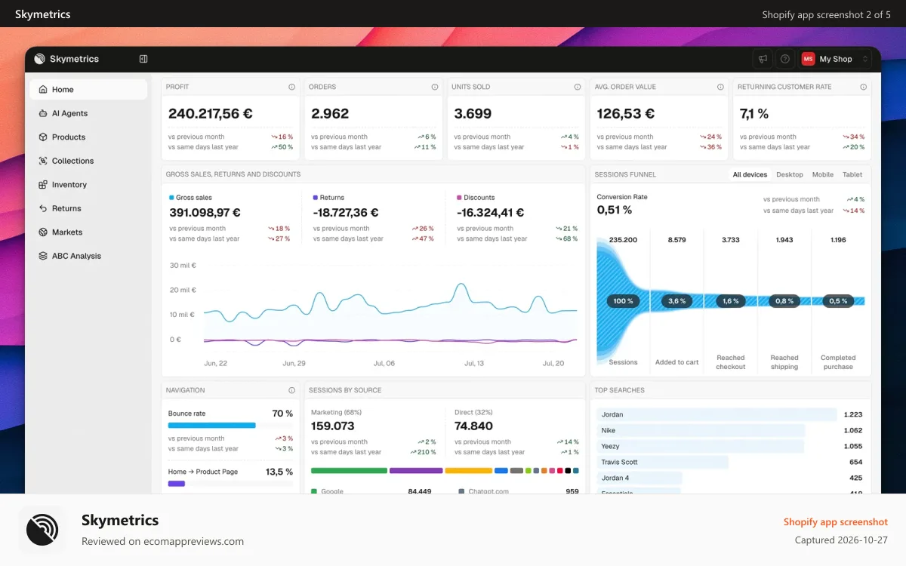Switch funnel to Tablet tab

(x=852, y=174)
